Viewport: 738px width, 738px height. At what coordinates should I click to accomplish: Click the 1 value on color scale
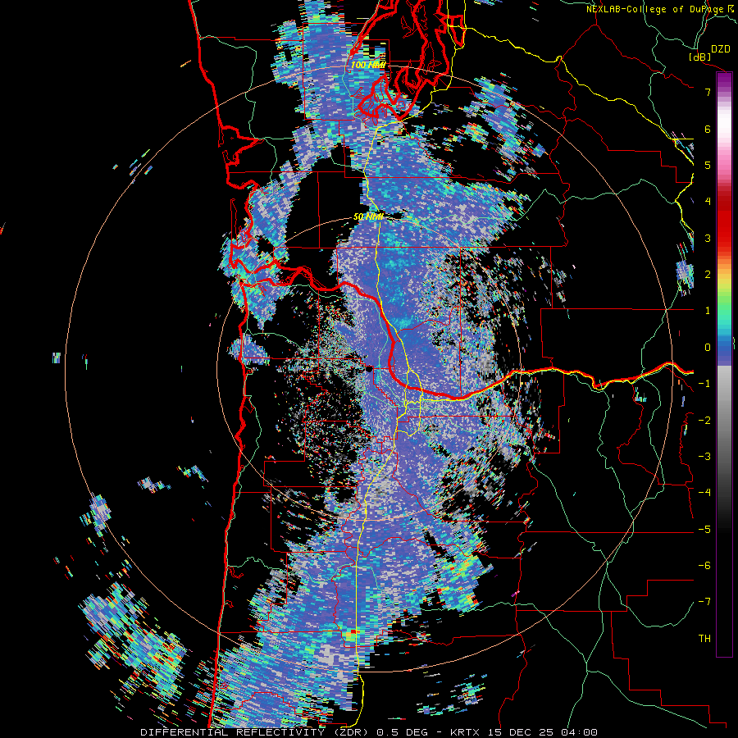click(708, 311)
